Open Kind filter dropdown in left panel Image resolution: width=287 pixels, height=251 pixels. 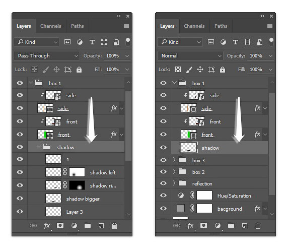click(x=36, y=42)
